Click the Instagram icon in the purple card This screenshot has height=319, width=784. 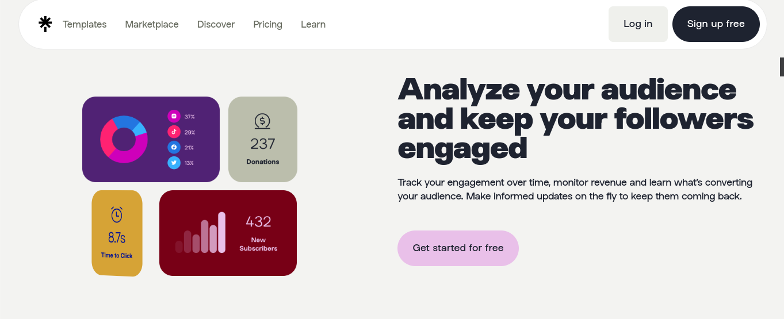click(174, 117)
